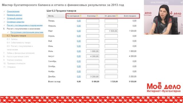The image size is (183, 103).
Task: Click Июль Эл. деньгами input field
Action: pyautogui.click(x=111, y=51)
